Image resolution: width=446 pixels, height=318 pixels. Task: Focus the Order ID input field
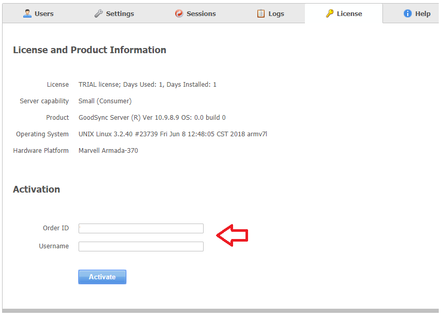141,228
